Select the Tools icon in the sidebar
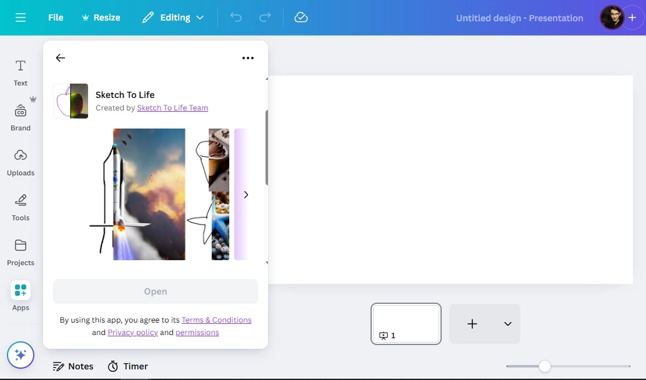Screen dimensions: 646x380 [x=20, y=206]
